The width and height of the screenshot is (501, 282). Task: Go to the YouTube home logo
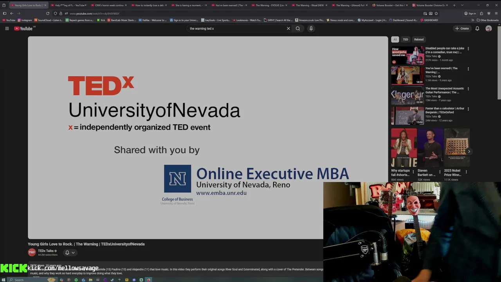(x=23, y=29)
